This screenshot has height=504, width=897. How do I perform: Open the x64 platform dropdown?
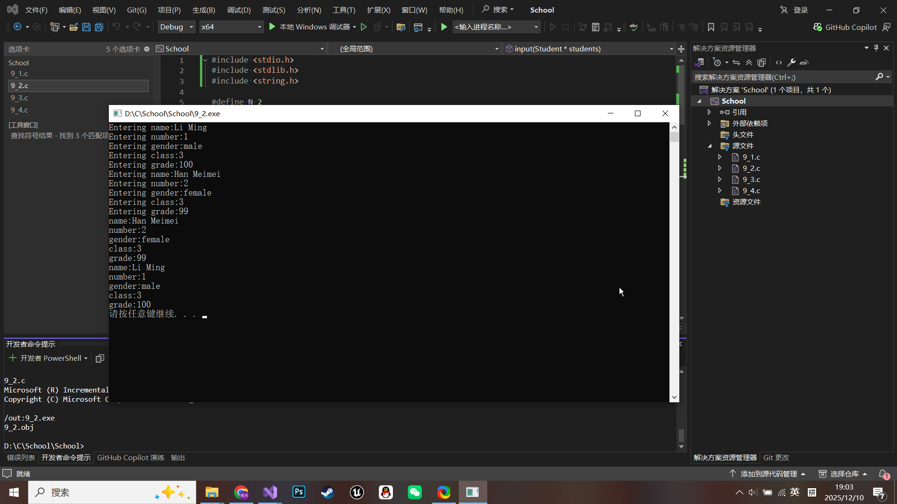pos(231,27)
